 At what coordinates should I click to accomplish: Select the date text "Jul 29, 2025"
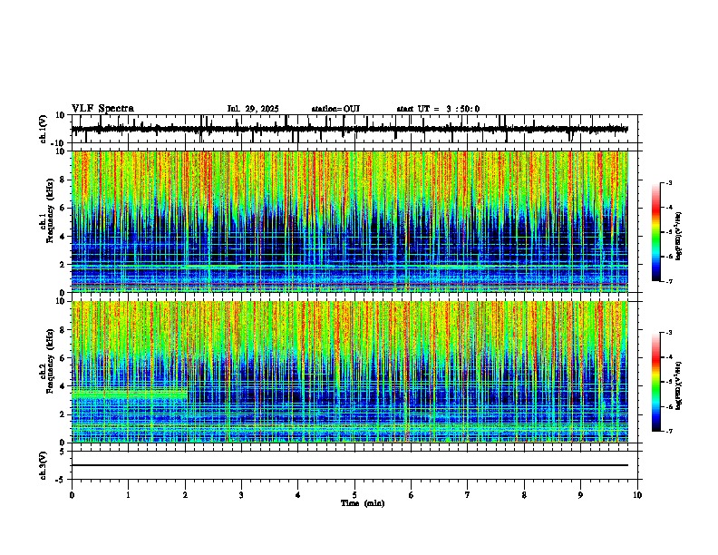point(253,109)
